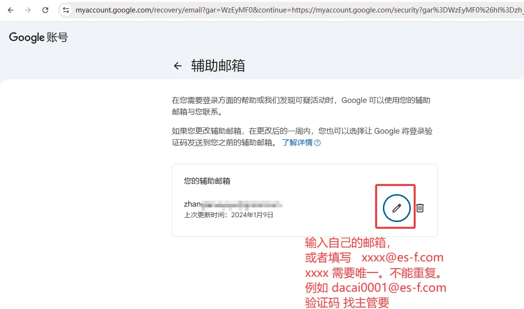Edit recovery email with pencil icon
This screenshot has height=309, width=524.
[397, 208]
